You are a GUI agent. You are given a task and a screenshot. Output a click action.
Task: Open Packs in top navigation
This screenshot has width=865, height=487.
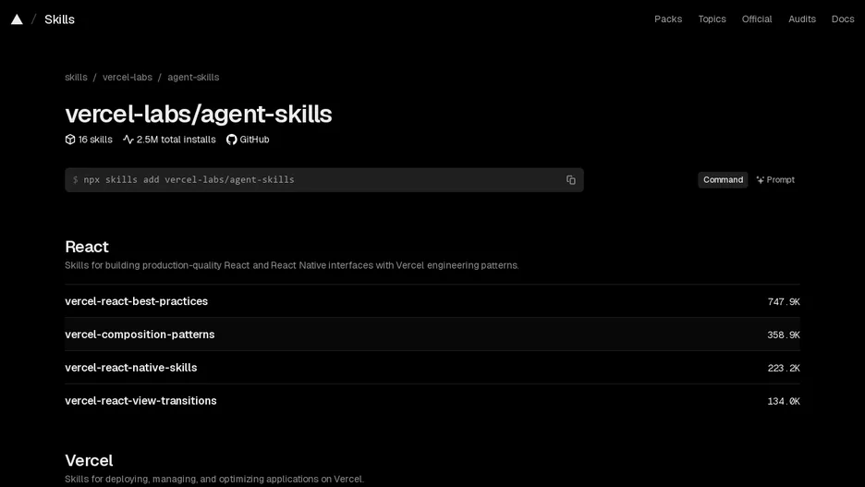pyautogui.click(x=668, y=19)
